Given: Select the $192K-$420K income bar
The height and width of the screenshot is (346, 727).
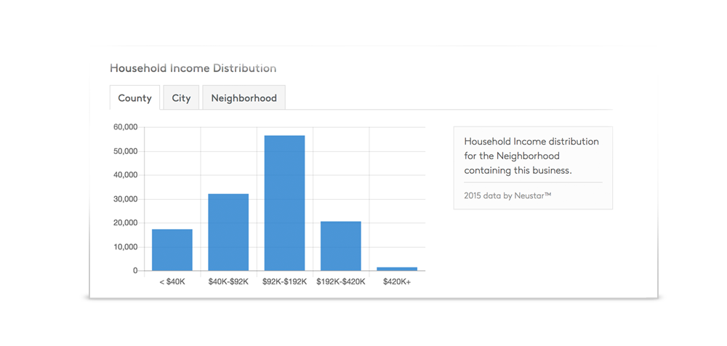Looking at the screenshot, I should click(x=340, y=246).
